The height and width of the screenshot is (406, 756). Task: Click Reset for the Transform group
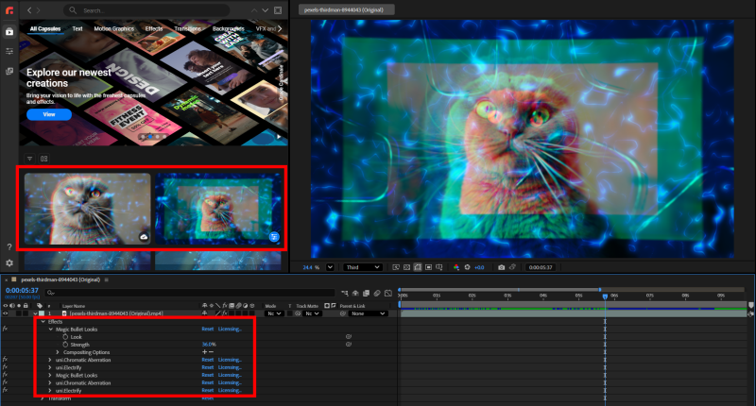tap(207, 398)
